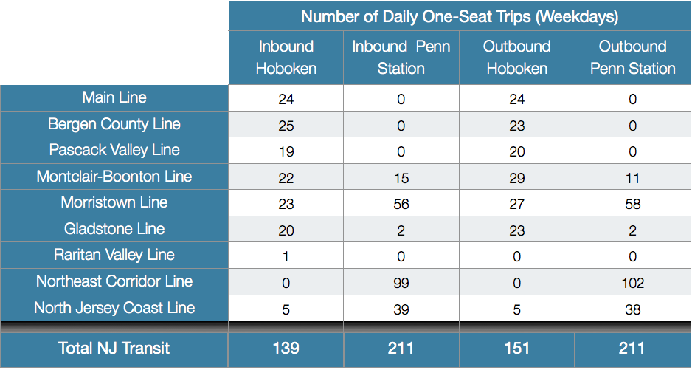692x370 pixels.
Task: Select the Bergen County Line row label
Action: [114, 124]
